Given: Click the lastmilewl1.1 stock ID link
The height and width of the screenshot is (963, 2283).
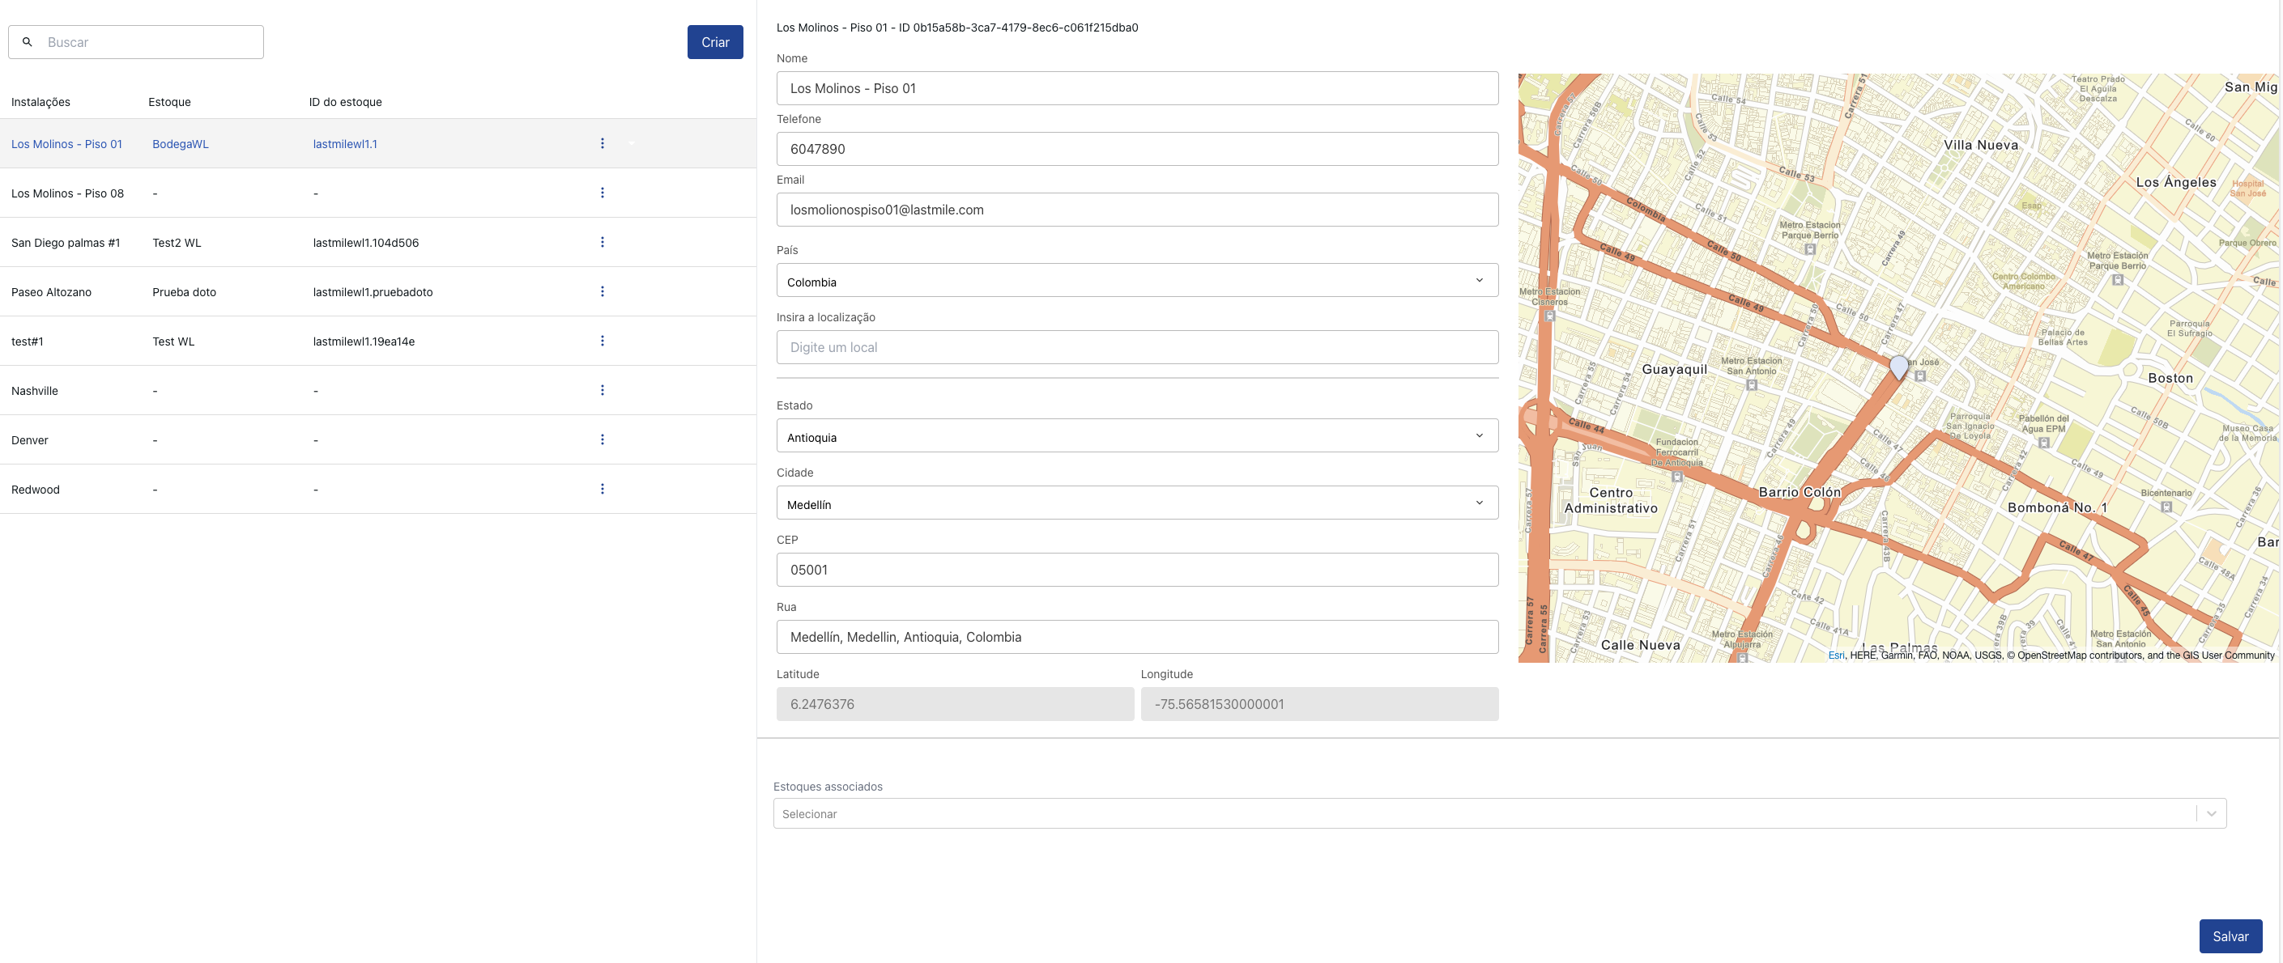Looking at the screenshot, I should (345, 143).
